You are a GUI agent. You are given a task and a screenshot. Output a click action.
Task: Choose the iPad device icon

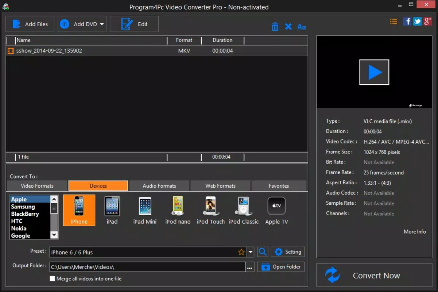pos(112,210)
